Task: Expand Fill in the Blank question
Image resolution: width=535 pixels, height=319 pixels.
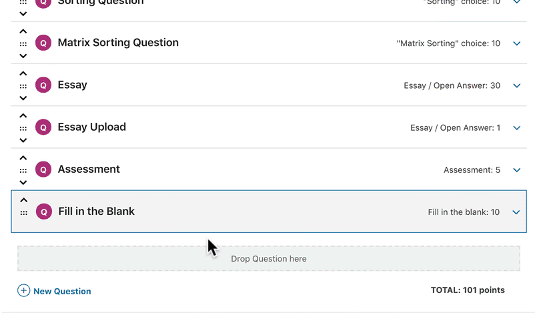Action: tap(516, 212)
